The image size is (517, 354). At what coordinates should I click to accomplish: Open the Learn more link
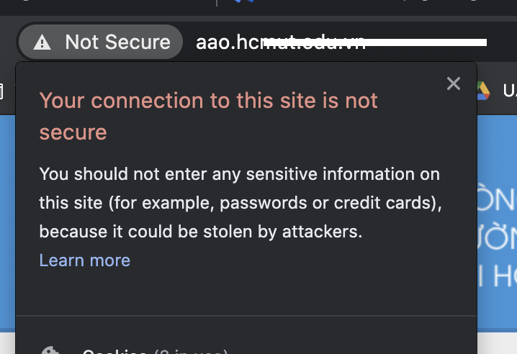coord(84,260)
